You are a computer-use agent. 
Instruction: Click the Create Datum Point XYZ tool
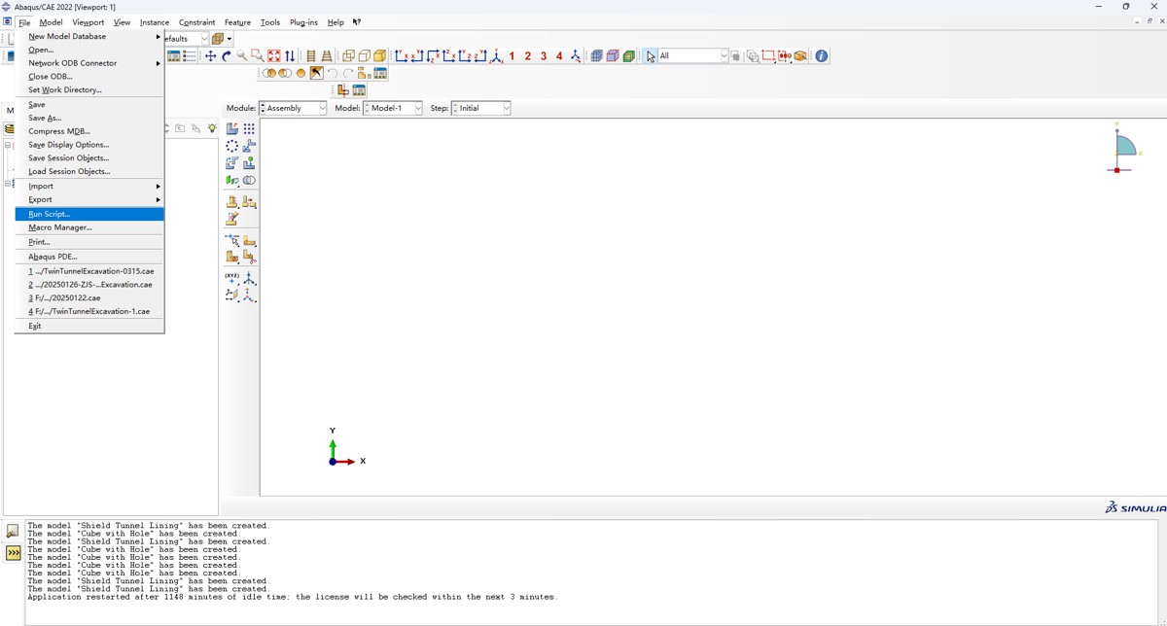pos(232,278)
